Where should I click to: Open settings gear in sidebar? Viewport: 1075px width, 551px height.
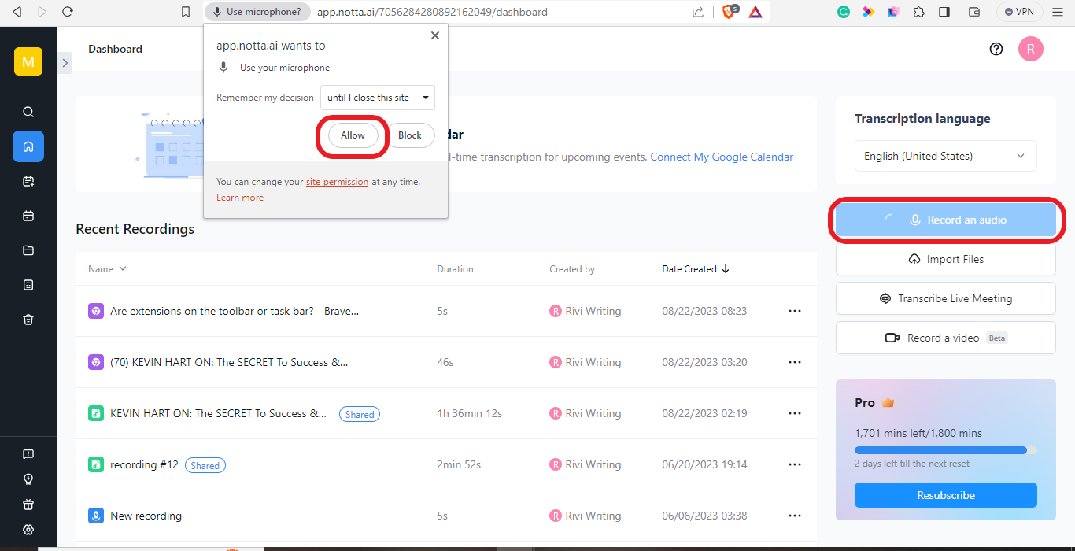pos(28,530)
